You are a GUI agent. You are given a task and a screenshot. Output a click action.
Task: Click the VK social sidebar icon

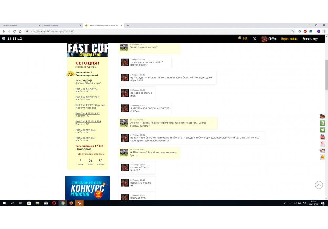coord(322,123)
